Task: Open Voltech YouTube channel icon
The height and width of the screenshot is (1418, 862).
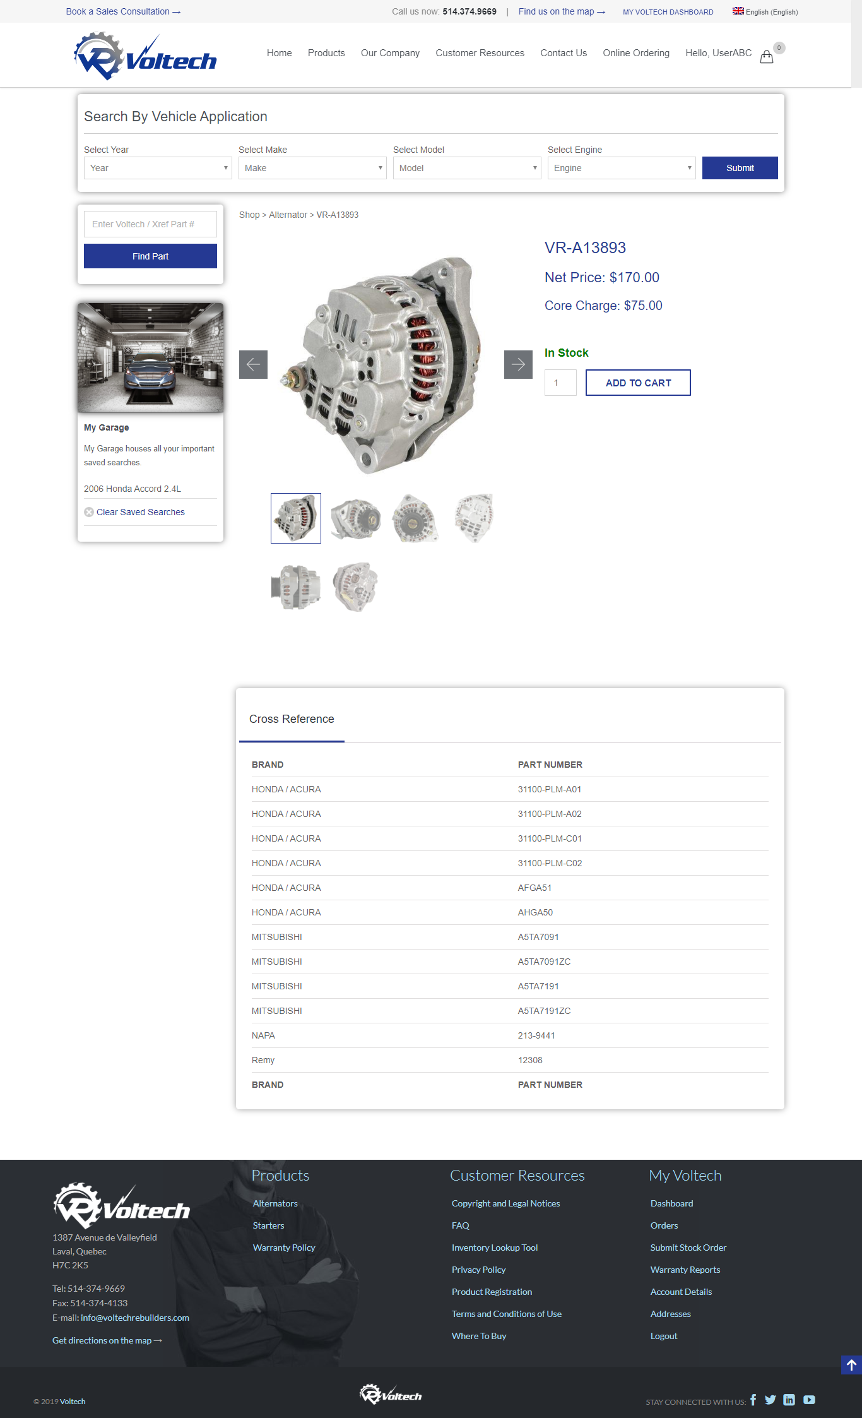Action: pos(809,1400)
